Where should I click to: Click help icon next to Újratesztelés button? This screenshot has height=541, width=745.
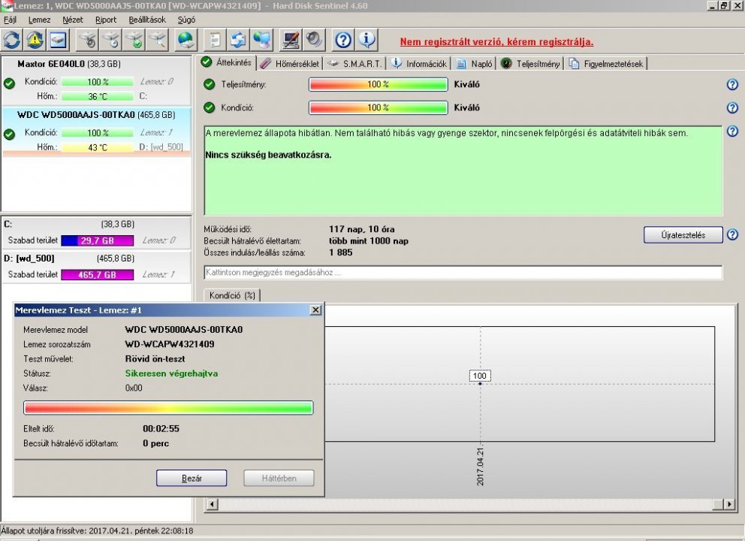pyautogui.click(x=733, y=234)
